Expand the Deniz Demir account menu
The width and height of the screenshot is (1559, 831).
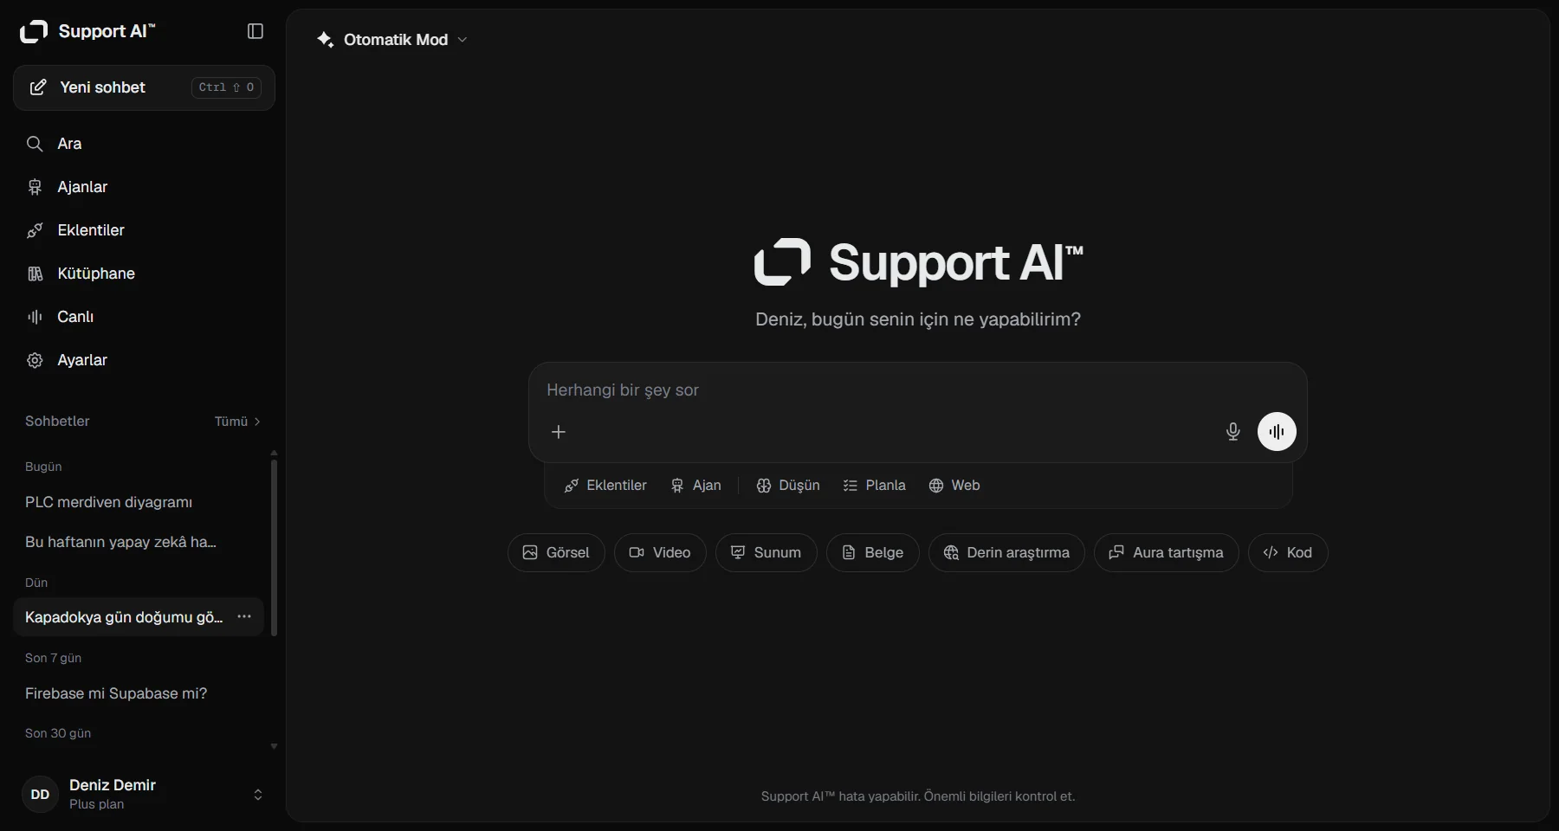144,795
